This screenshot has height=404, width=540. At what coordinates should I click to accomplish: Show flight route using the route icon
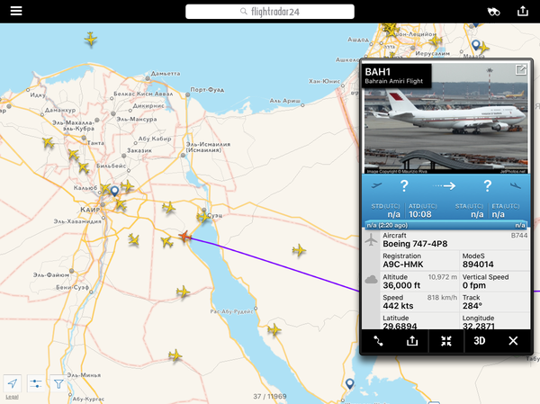pyautogui.click(x=378, y=341)
